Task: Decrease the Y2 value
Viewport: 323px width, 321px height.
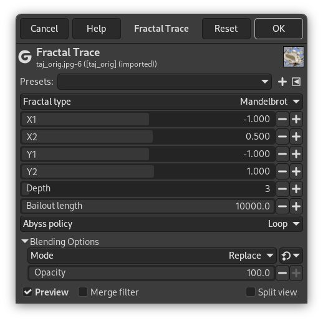Action: pyautogui.click(x=282, y=171)
